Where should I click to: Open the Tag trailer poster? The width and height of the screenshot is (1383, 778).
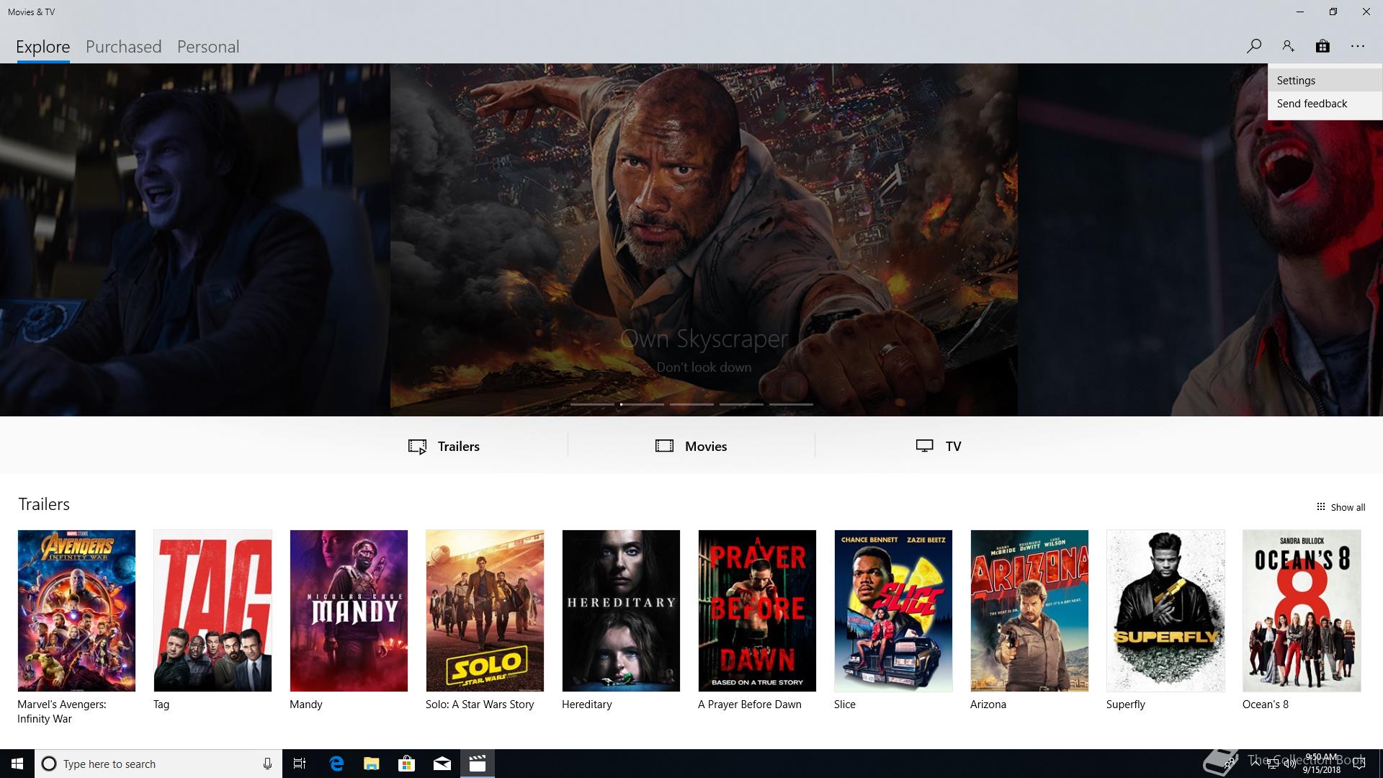click(212, 611)
